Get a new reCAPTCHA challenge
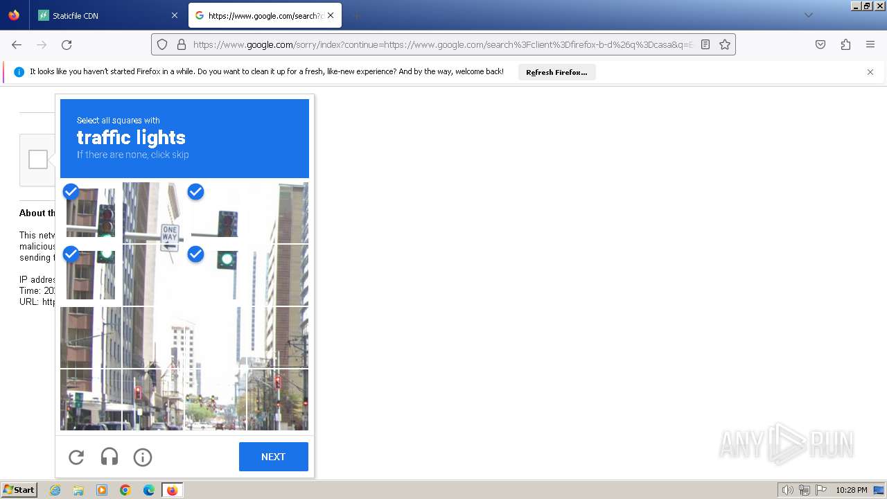 pyautogui.click(x=76, y=457)
